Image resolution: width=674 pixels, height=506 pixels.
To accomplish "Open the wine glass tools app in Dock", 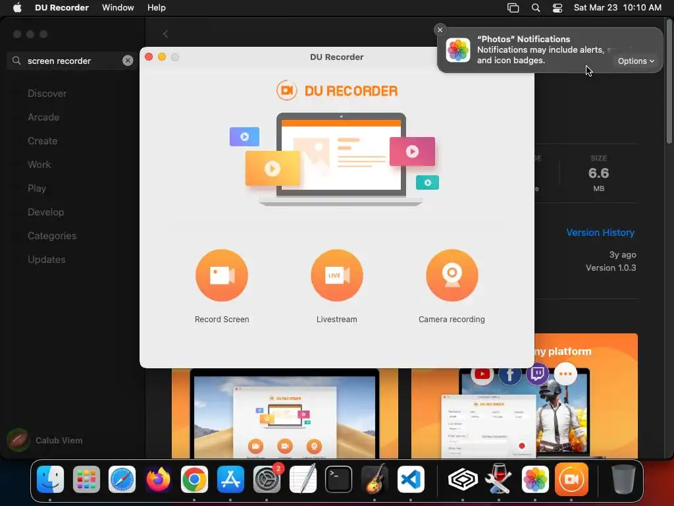I will (499, 479).
